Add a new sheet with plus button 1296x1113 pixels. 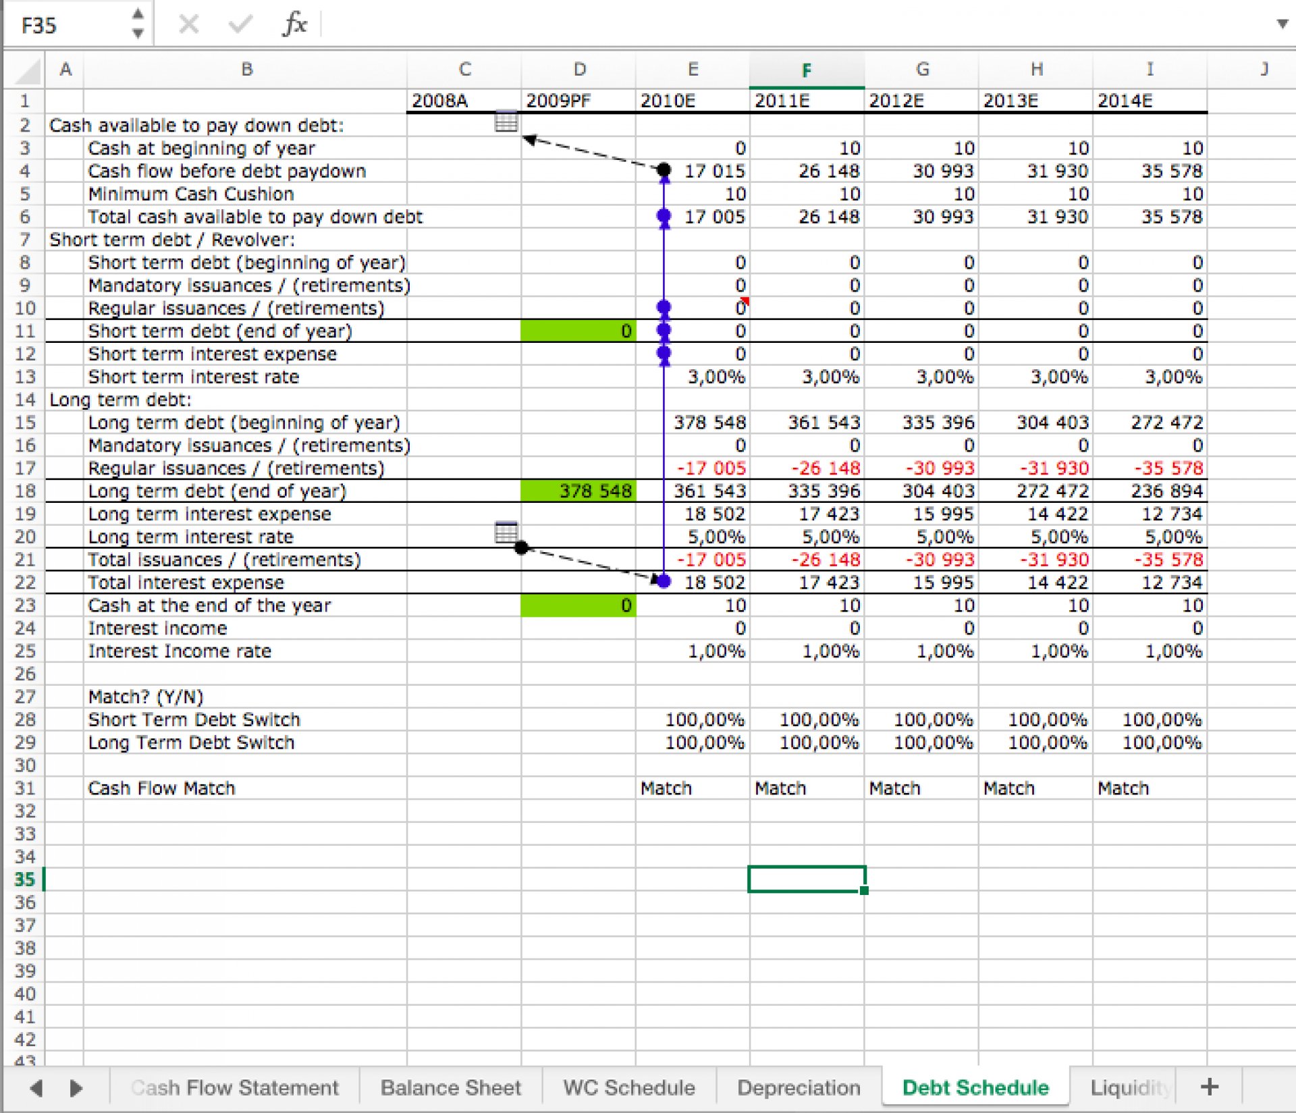[x=1209, y=1087]
